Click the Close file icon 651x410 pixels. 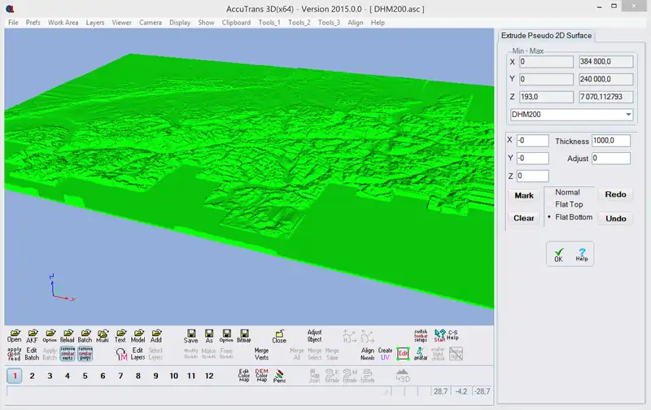pos(279,336)
